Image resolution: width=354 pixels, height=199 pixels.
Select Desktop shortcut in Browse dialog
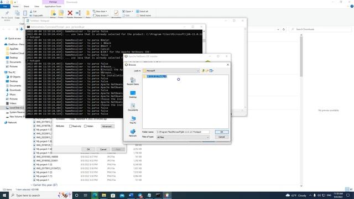point(133,95)
